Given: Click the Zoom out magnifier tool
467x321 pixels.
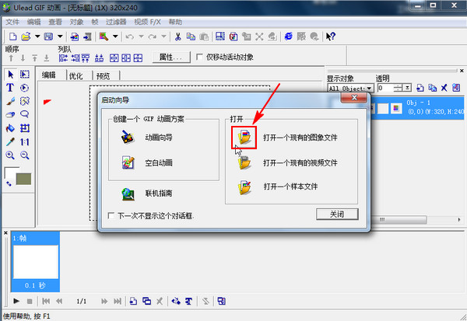Looking at the screenshot, I should click(x=25, y=155).
